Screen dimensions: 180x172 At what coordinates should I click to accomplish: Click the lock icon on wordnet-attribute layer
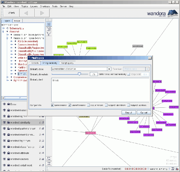pyautogui.click(x=9, y=153)
